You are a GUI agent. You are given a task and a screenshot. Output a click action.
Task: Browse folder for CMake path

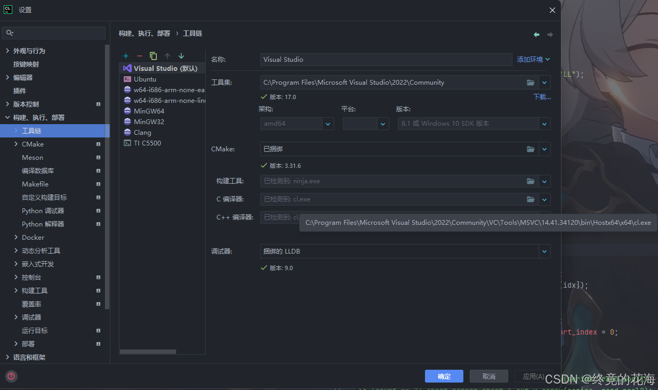pyautogui.click(x=531, y=149)
